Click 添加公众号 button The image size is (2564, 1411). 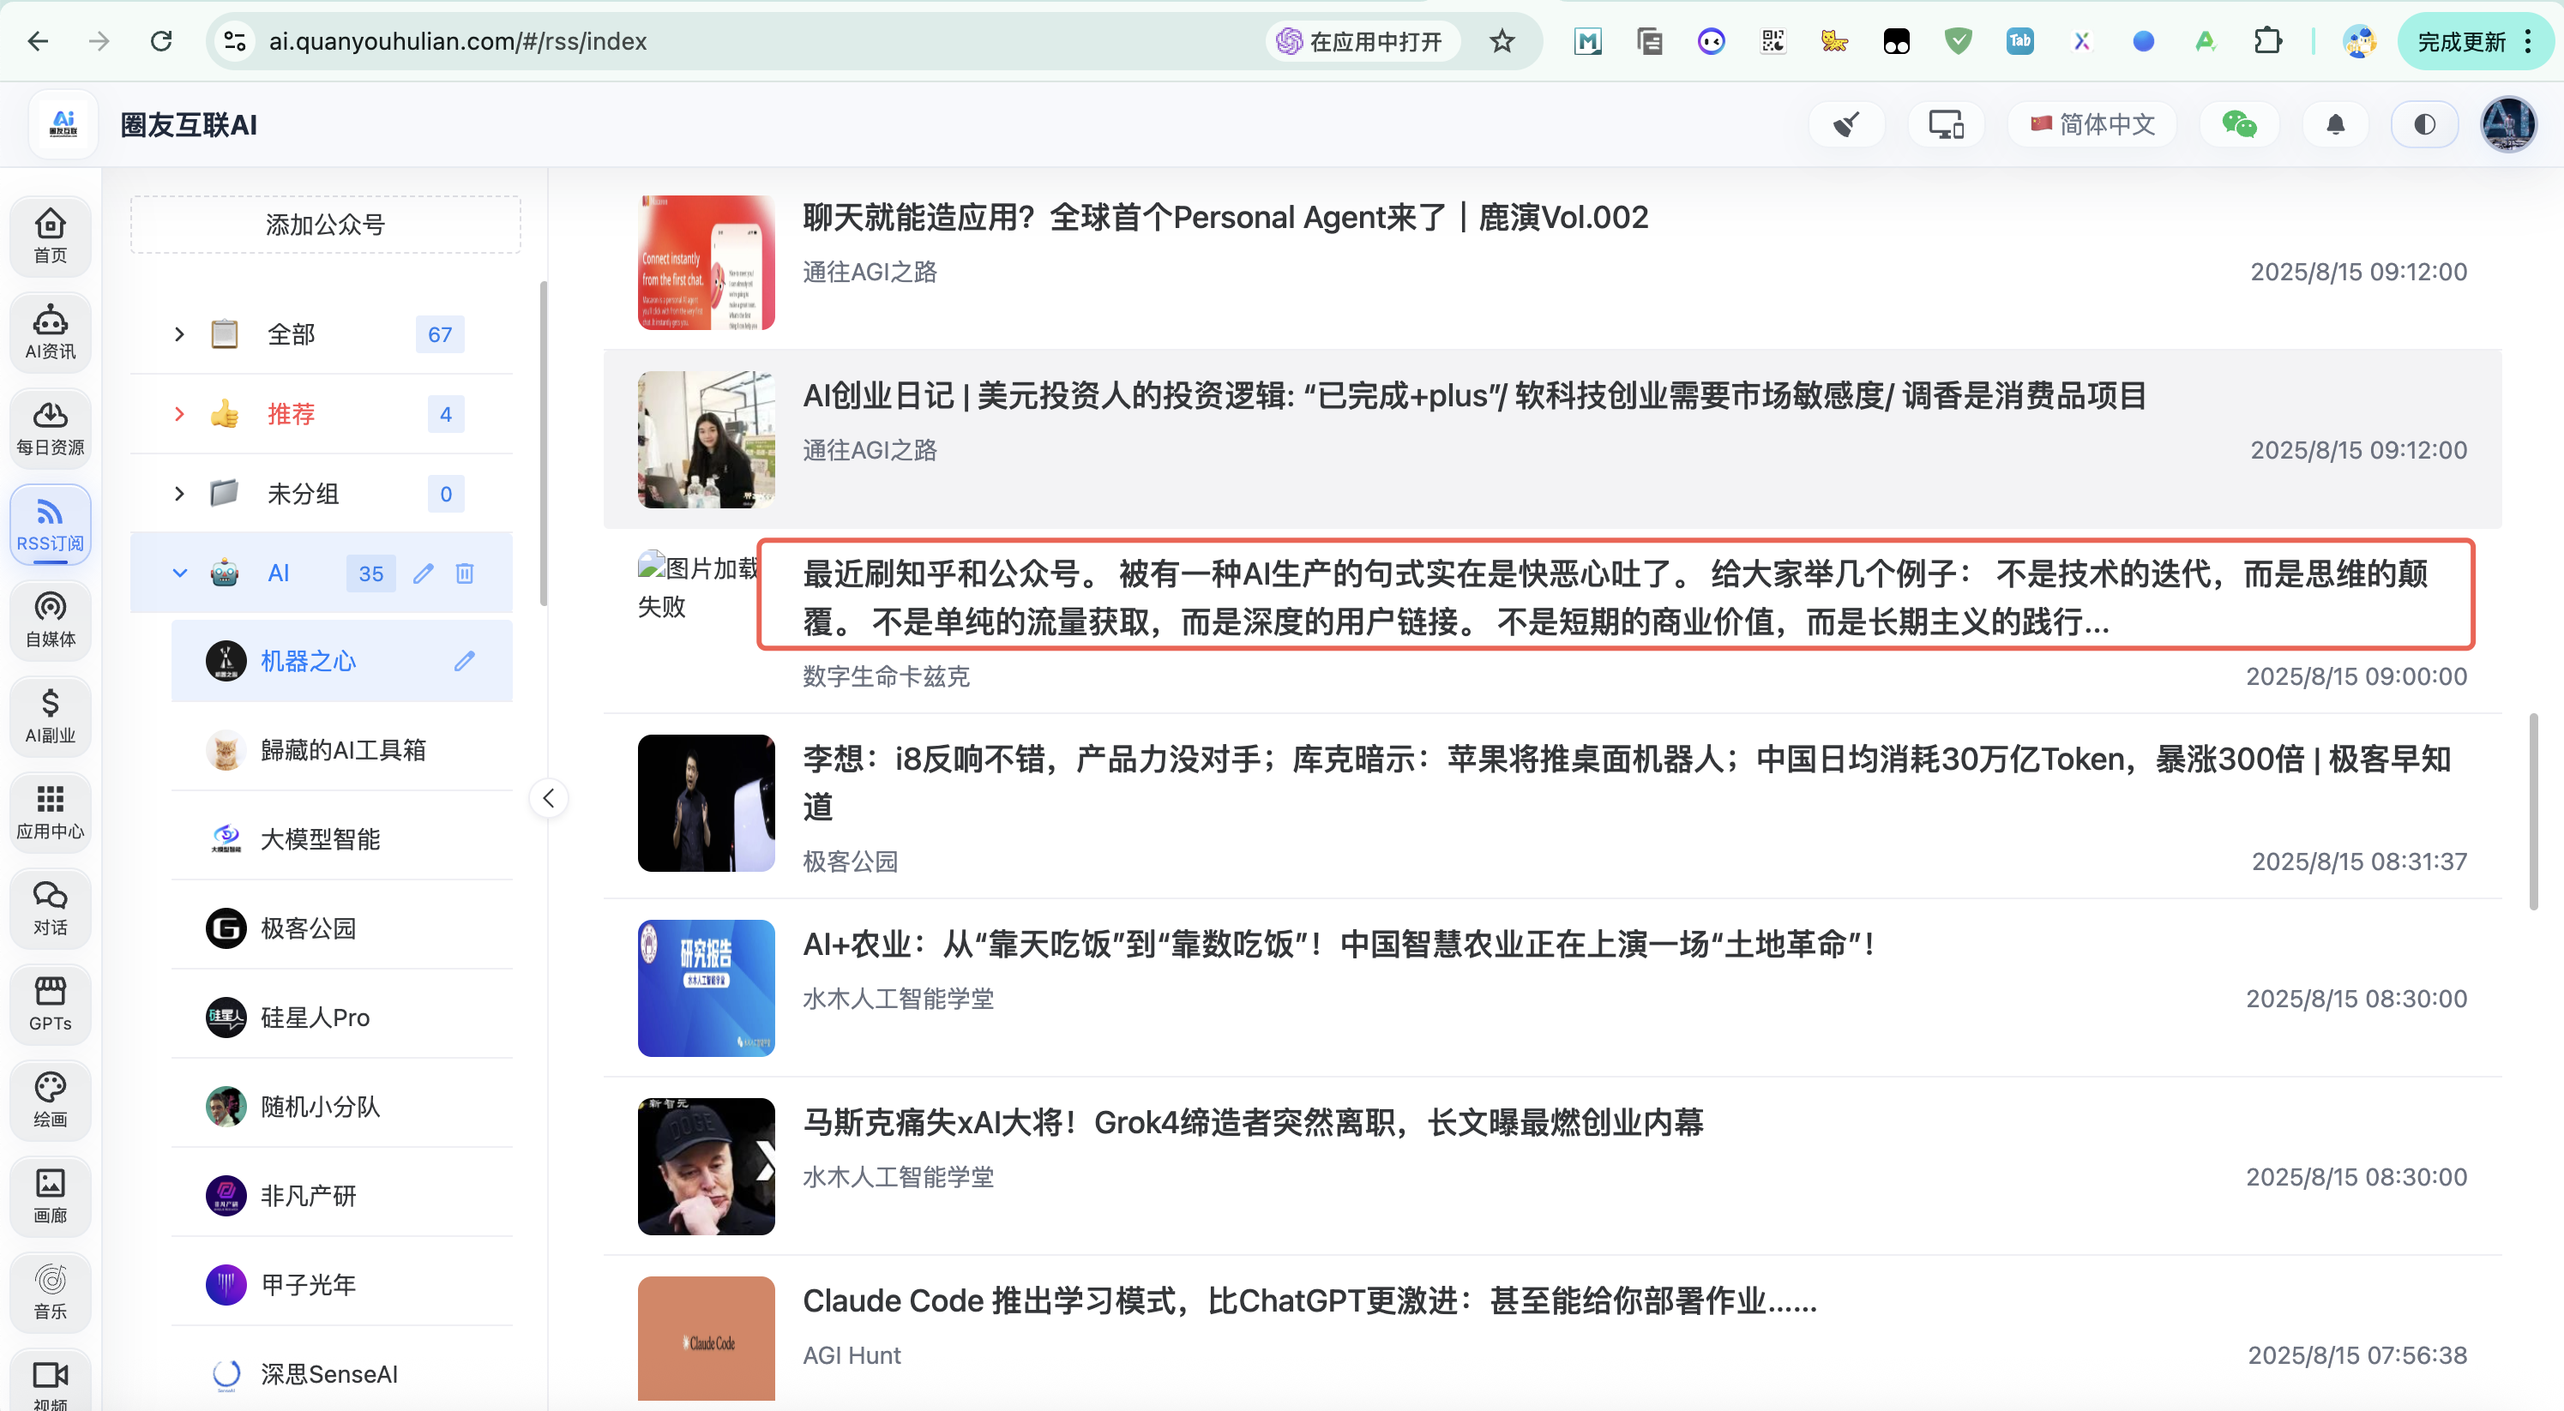click(326, 225)
